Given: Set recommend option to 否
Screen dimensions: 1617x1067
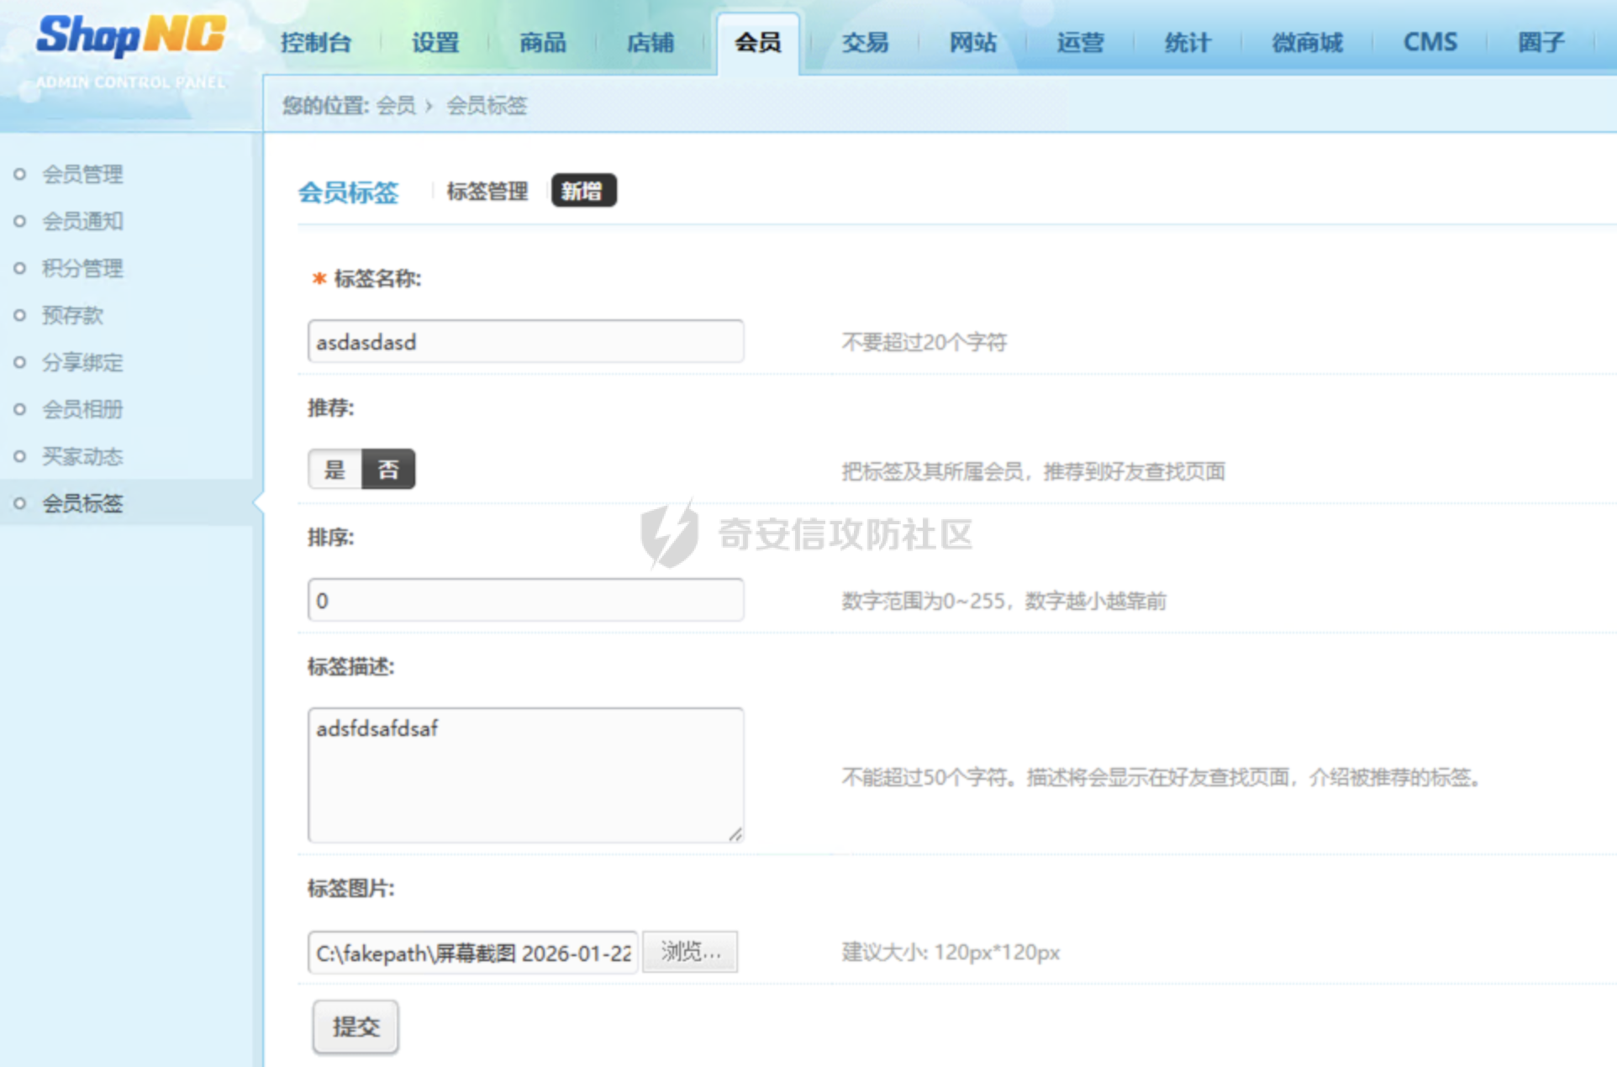Looking at the screenshot, I should coord(388,469).
